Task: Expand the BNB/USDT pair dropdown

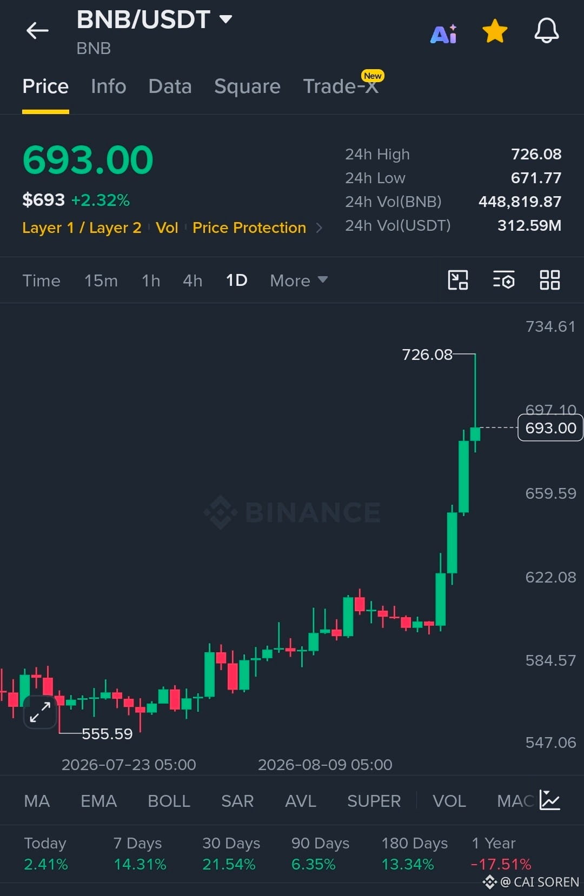Action: [225, 19]
